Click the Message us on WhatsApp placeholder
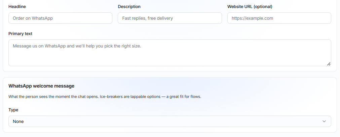340x137 pixels. pos(77,46)
